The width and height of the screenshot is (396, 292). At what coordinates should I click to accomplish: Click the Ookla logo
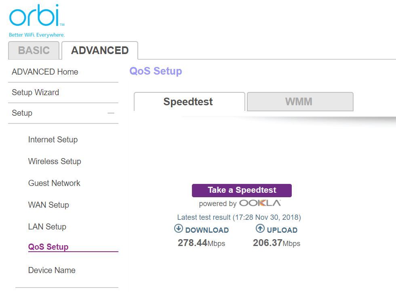260,203
